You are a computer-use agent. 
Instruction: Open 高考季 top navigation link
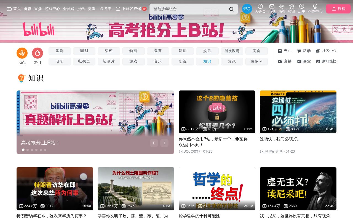(106, 9)
